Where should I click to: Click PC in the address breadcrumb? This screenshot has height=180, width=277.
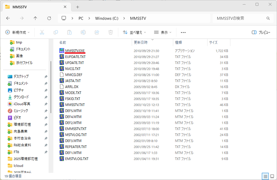[x=81, y=18]
